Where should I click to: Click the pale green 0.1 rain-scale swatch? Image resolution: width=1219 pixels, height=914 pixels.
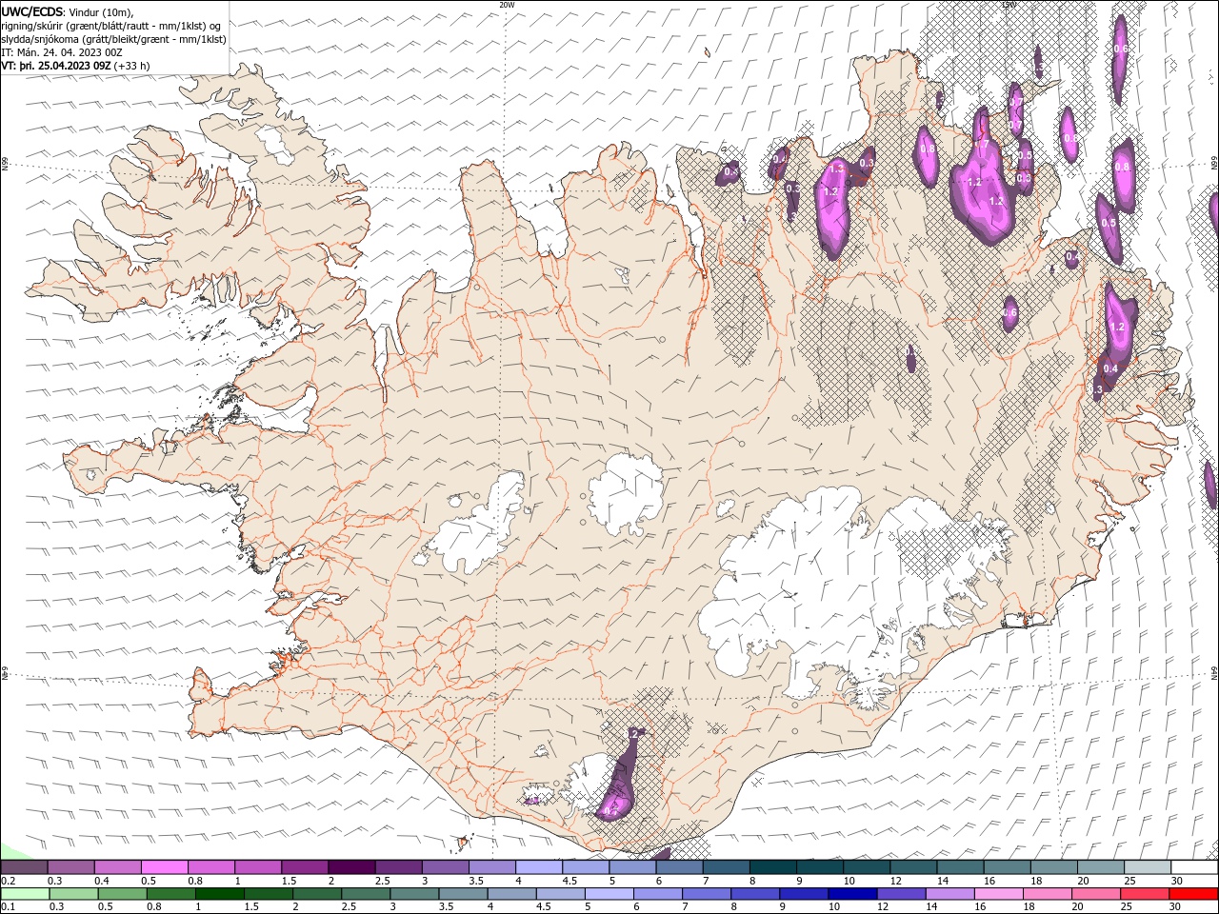(x=25, y=894)
